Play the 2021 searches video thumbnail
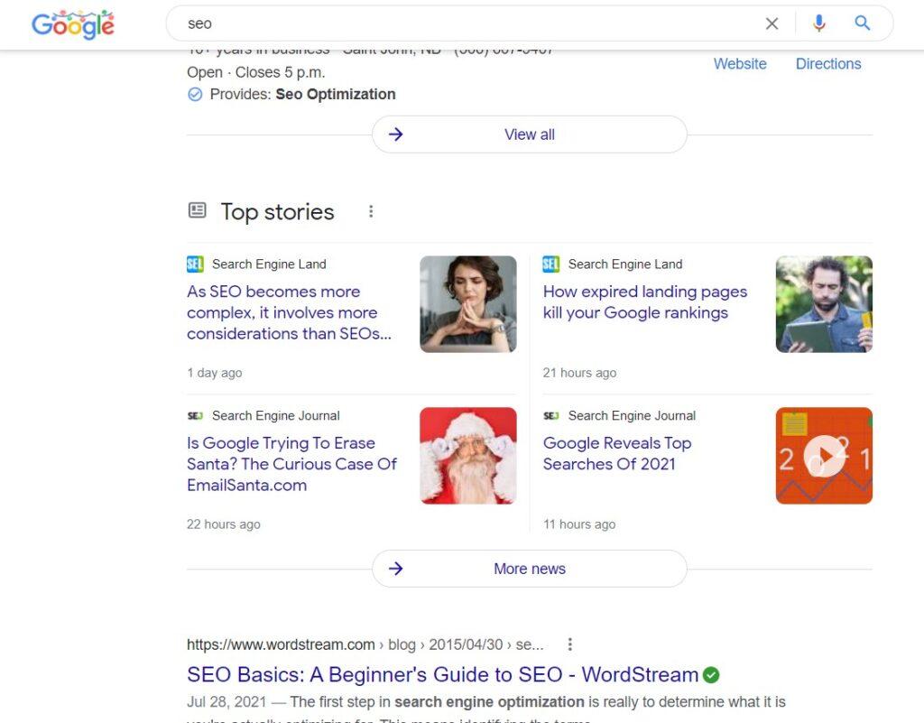924x723 pixels. (x=824, y=456)
